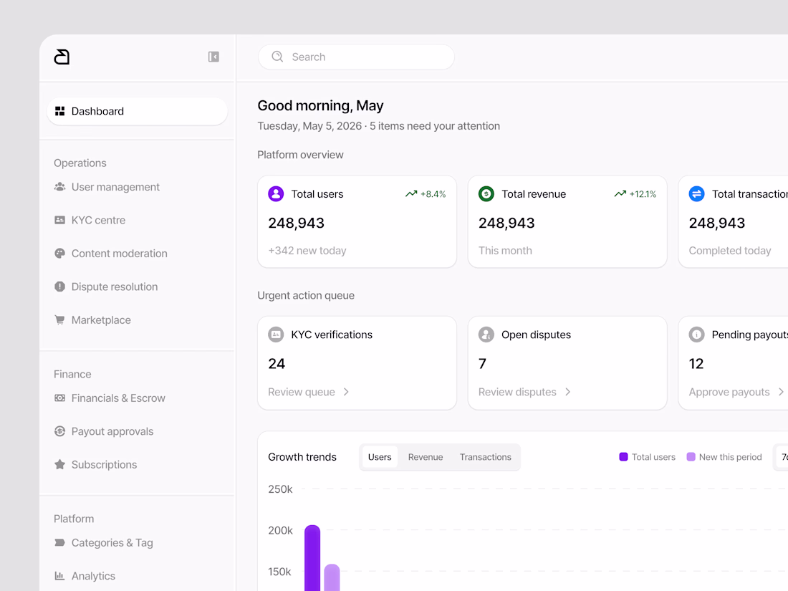Switch to the Revenue tab
Image resolution: width=788 pixels, height=591 pixels.
[425, 457]
